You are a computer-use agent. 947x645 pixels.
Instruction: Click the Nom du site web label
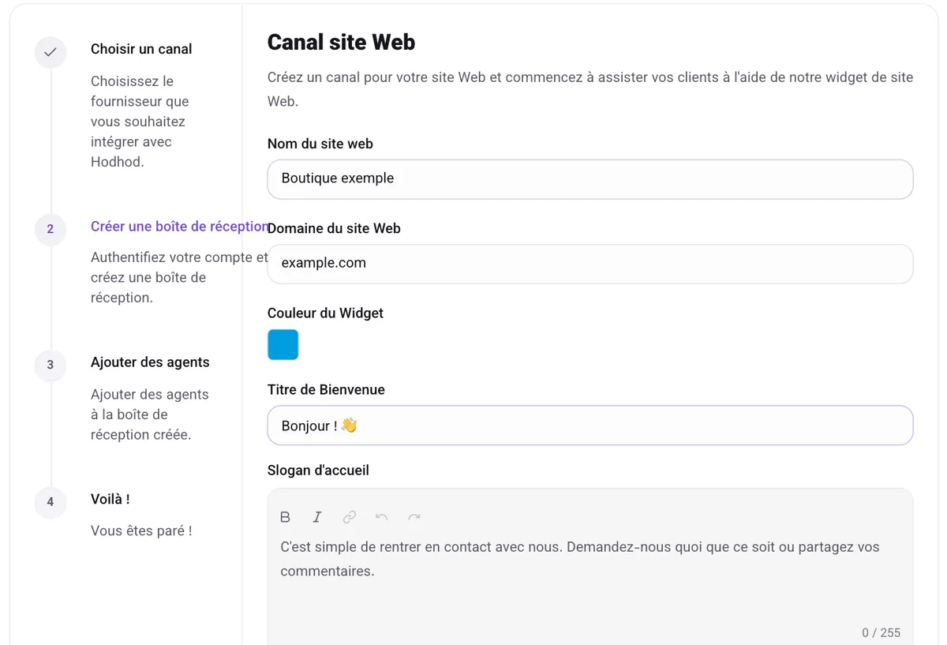click(320, 144)
